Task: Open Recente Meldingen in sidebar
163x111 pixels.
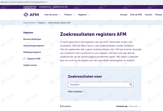Action: pos(32,39)
